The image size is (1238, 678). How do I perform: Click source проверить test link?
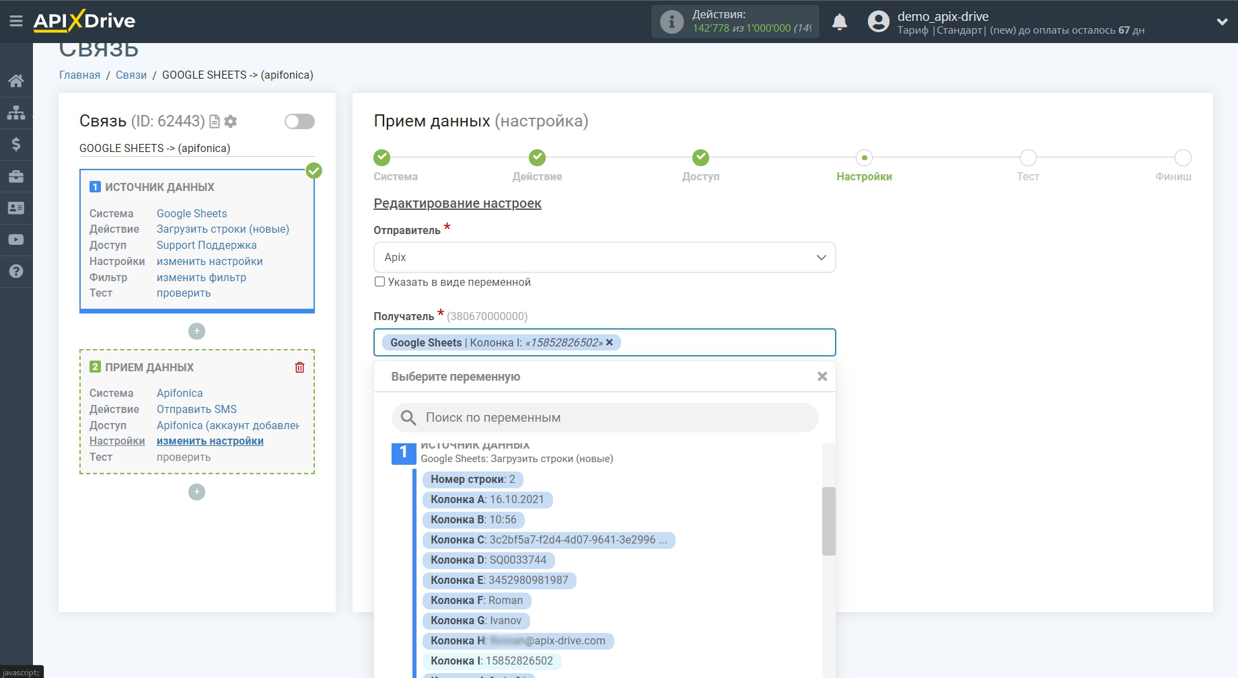point(184,293)
